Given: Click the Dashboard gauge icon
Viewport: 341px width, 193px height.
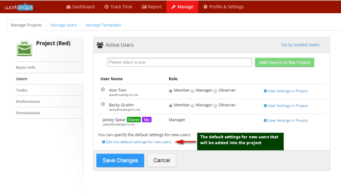Looking at the screenshot, I should click(69, 7).
